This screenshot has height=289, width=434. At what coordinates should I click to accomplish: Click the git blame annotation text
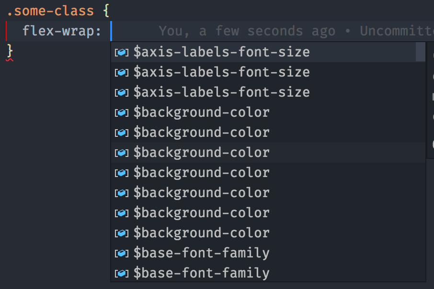pyautogui.click(x=249, y=31)
